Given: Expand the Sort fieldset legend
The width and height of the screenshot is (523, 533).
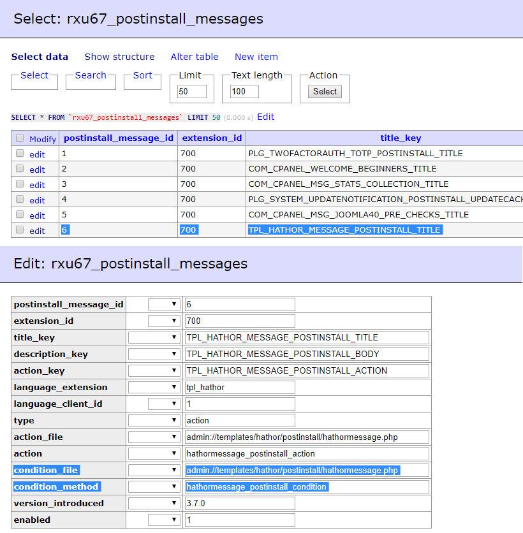Looking at the screenshot, I should [142, 75].
